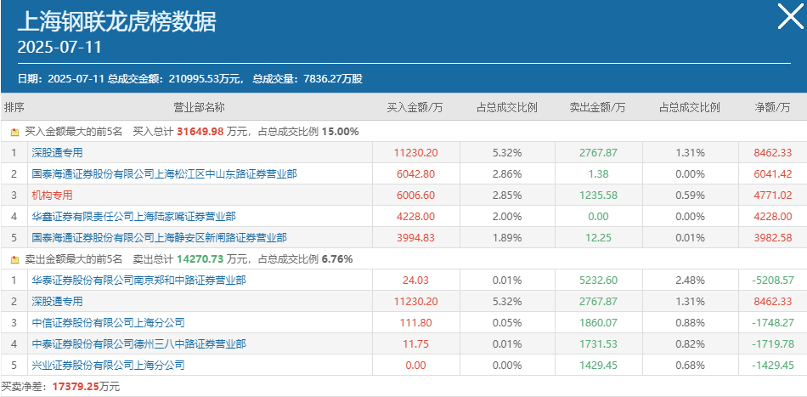Click net amount -1748.27
The image size is (807, 397).
coord(772,323)
